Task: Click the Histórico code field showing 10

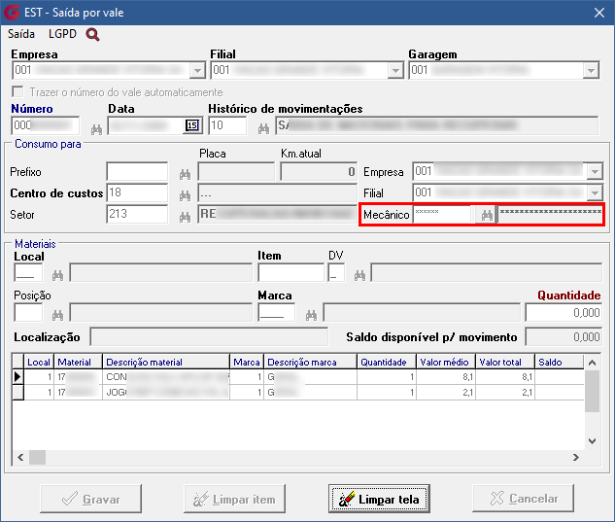Action: 228,125
